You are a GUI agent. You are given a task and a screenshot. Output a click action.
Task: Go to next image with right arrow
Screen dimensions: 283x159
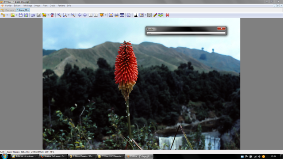pos(85,15)
